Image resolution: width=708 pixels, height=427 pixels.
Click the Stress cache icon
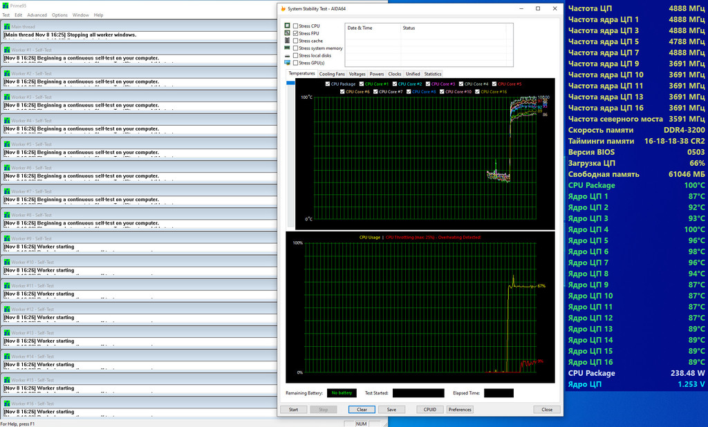pyautogui.click(x=287, y=41)
